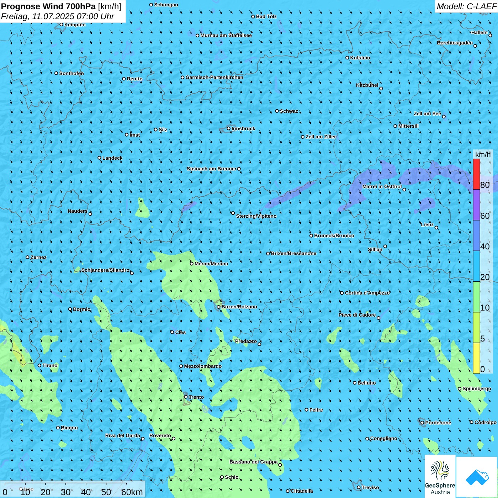Screen dimensions: 498x498
Task: Click the medium blue 40–60 legend segment
Action: tap(476, 236)
